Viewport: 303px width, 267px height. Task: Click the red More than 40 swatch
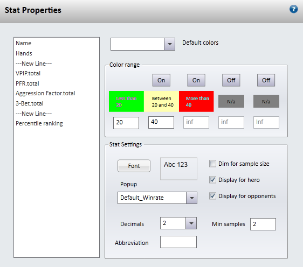(x=196, y=102)
